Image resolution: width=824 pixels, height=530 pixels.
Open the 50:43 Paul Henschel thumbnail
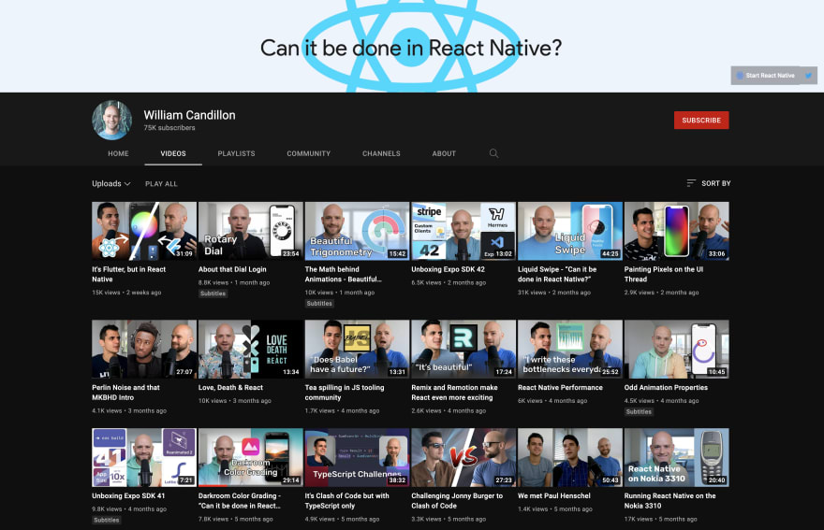[569, 458]
